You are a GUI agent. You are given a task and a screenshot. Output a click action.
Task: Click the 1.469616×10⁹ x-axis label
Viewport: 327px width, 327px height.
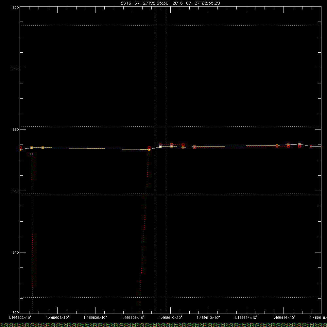[x=284, y=318]
